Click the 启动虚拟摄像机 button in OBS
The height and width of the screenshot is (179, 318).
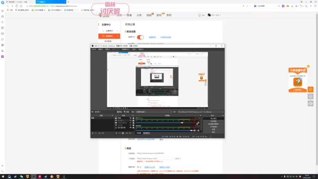pos(213,124)
